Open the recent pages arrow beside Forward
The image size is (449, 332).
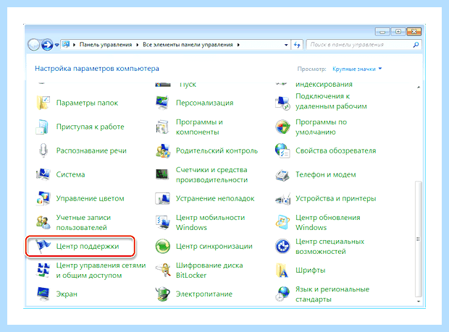(x=56, y=45)
